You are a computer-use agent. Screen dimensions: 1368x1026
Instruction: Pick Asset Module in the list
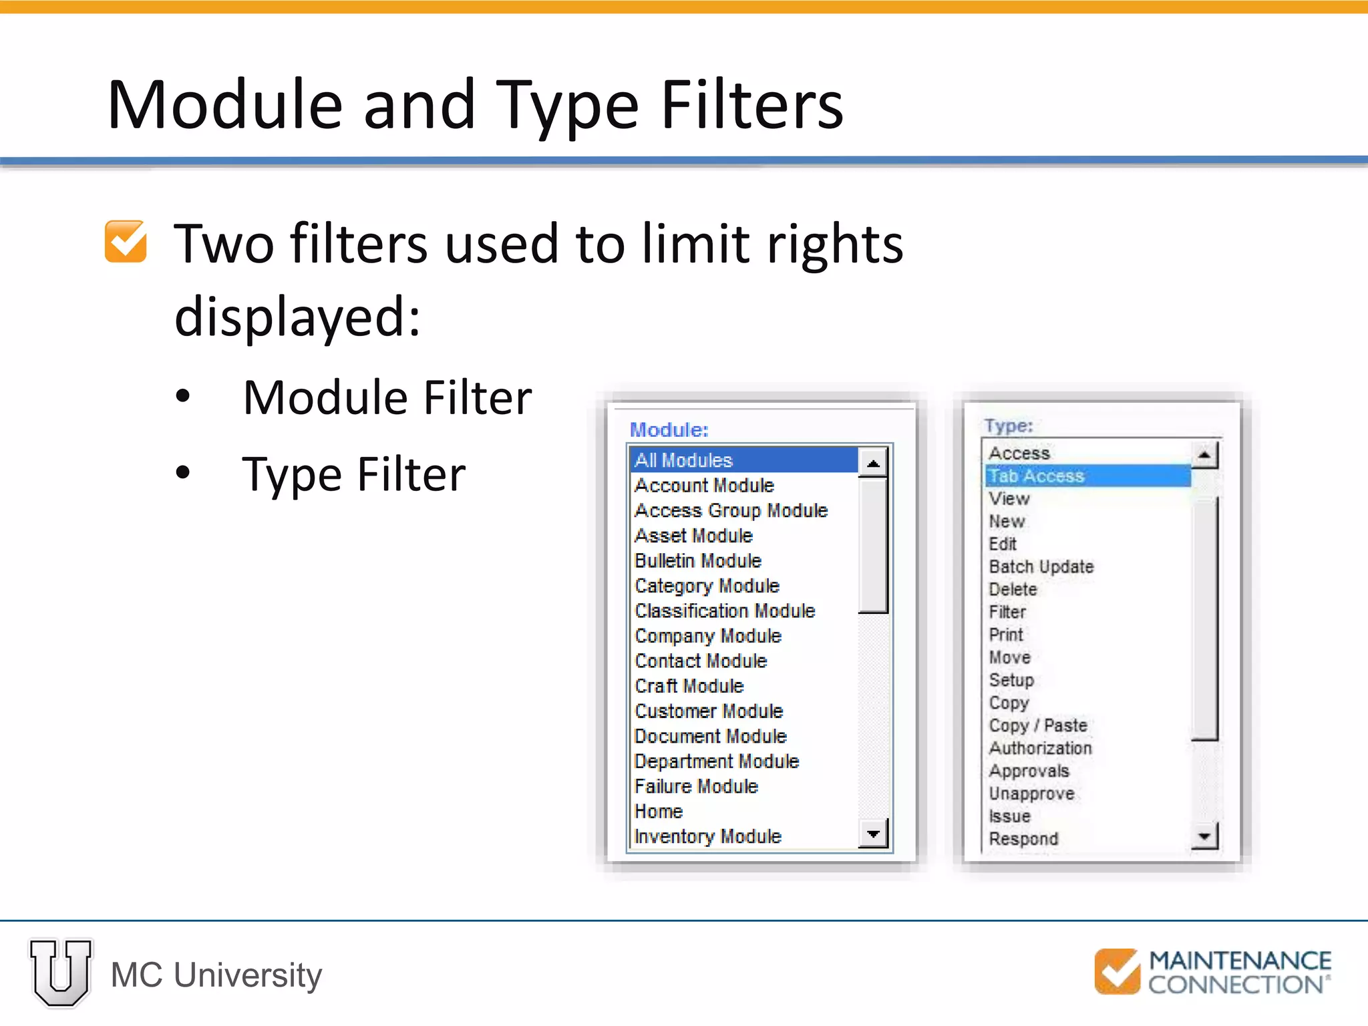tap(743, 536)
